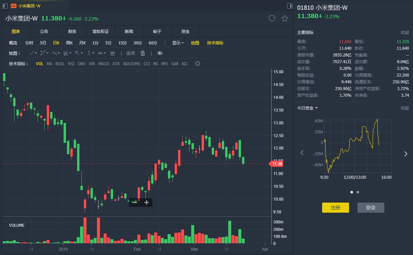Viewport: 413px width, 255px height.
Task: Switch to 15分 interval
Action: [x=122, y=43]
